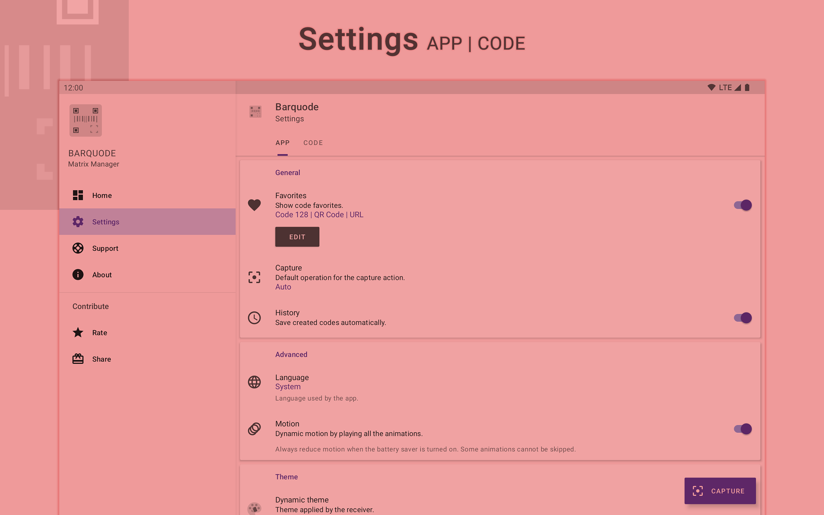Image resolution: width=824 pixels, height=515 pixels.
Task: Click the Dynamic theme icon
Action: (254, 508)
